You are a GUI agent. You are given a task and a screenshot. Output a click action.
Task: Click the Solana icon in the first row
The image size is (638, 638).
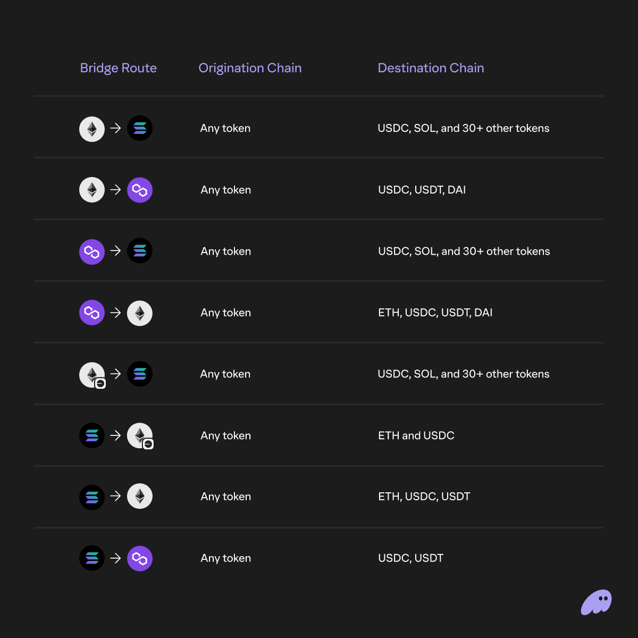click(x=140, y=129)
